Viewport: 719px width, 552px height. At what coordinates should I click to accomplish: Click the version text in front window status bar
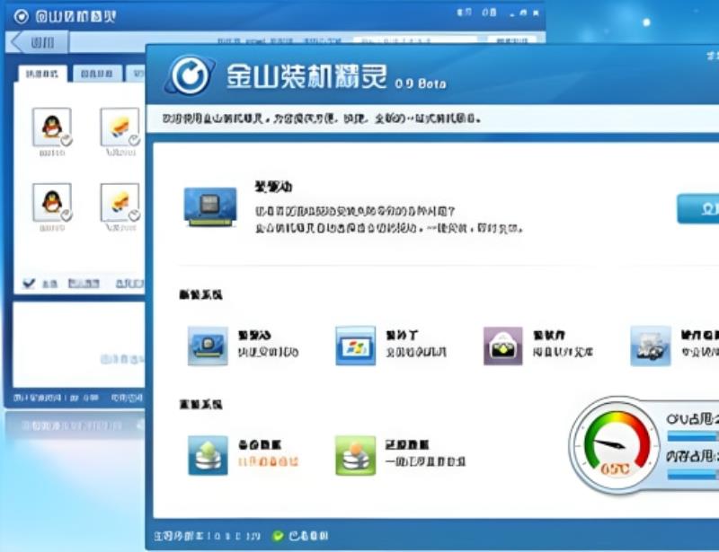(208, 536)
